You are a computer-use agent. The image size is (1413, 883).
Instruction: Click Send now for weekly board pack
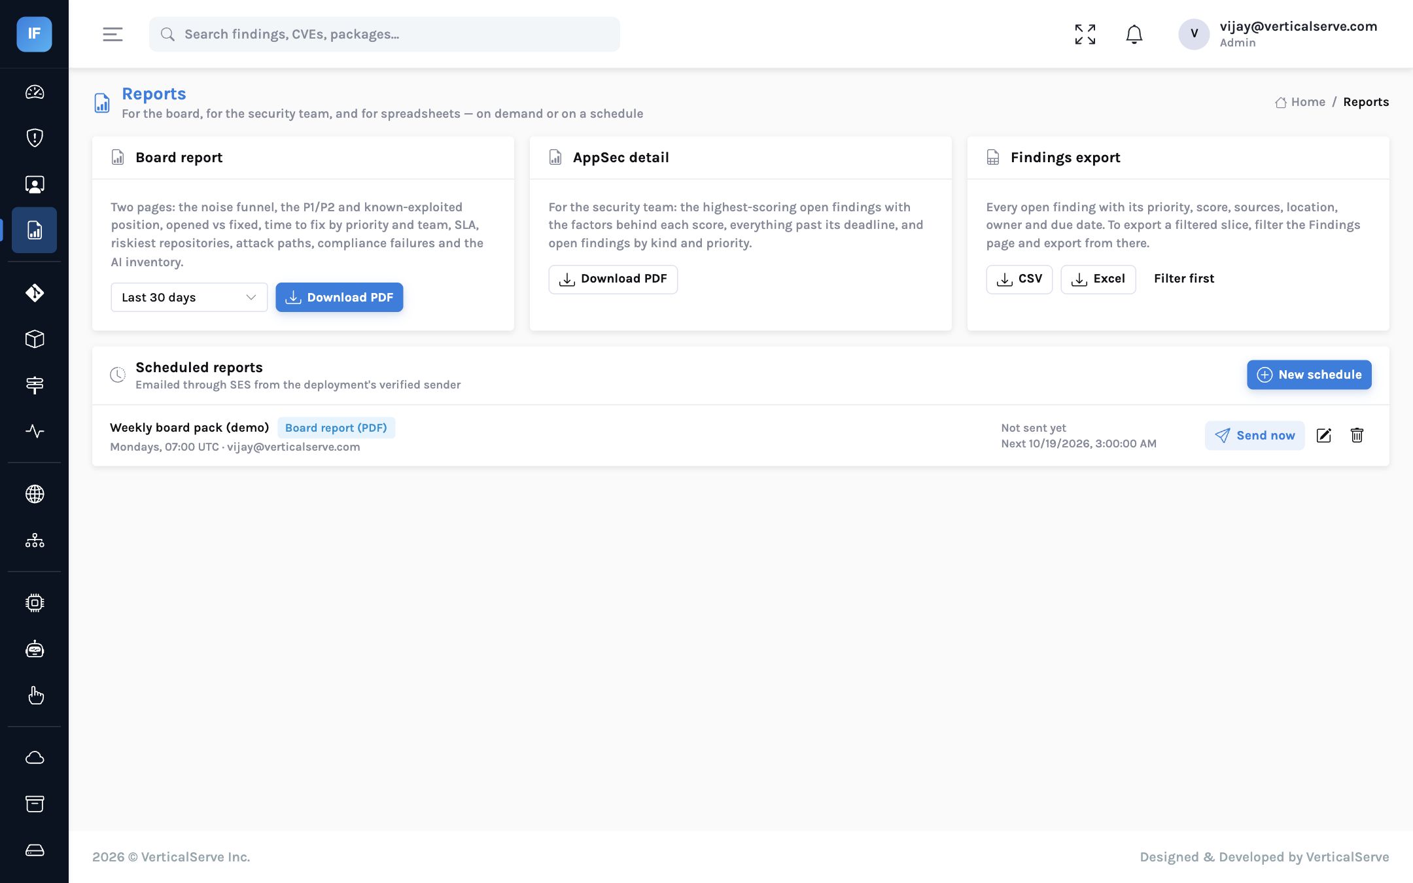pos(1255,436)
